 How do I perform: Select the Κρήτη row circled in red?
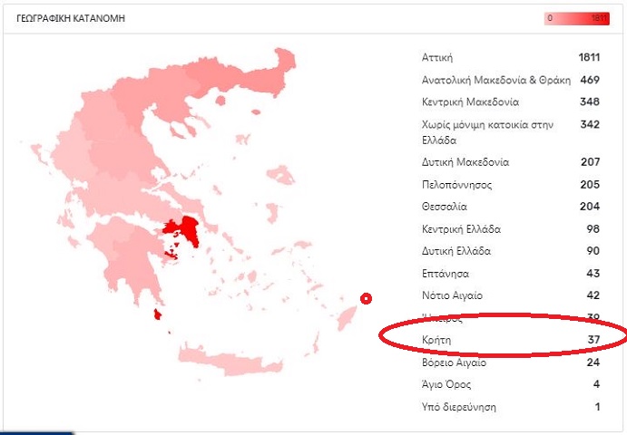[511, 340]
